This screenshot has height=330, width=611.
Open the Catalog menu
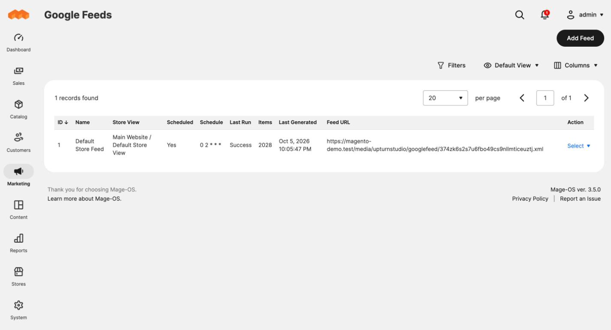click(18, 109)
